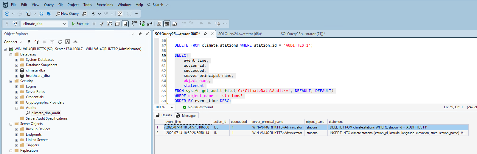This screenshot has height=154, width=477.
Task: Click the Results to File icon
Action: tap(175, 24)
